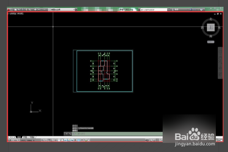Open the 草图与注释 workspace dropdown
Image resolution: width=228 pixels, height=152 pixels.
coord(62,9)
